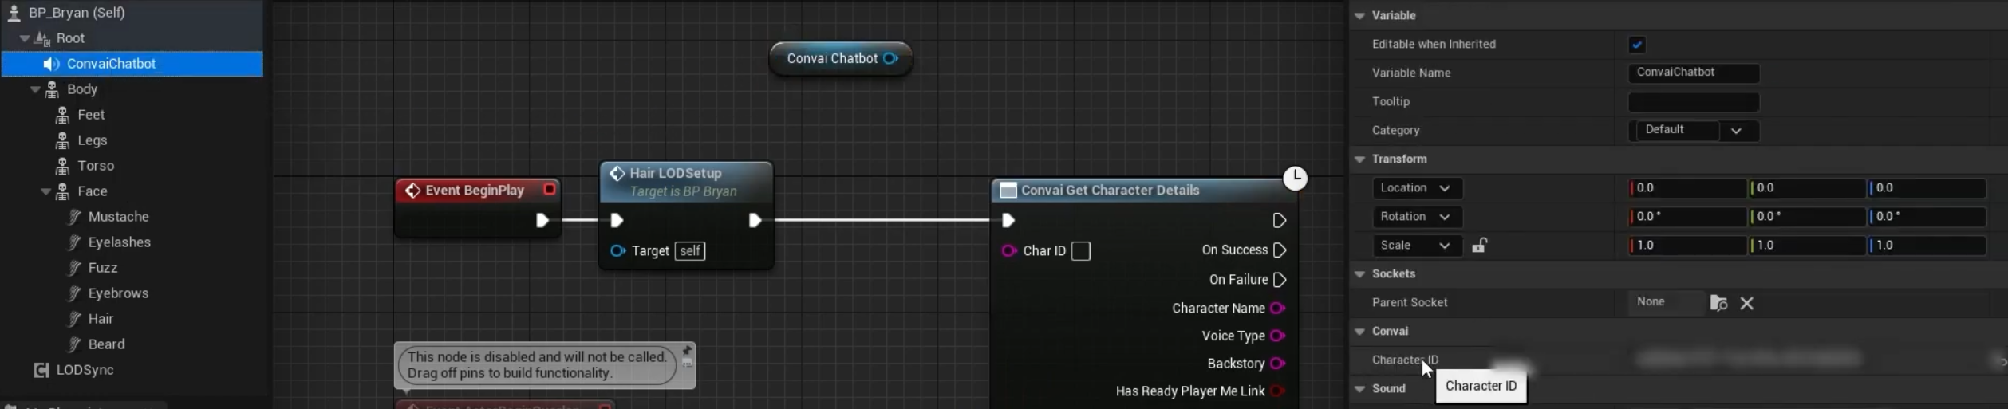2008x409 pixels.
Task: Click the Backstory output pin
Action: coord(1277,364)
